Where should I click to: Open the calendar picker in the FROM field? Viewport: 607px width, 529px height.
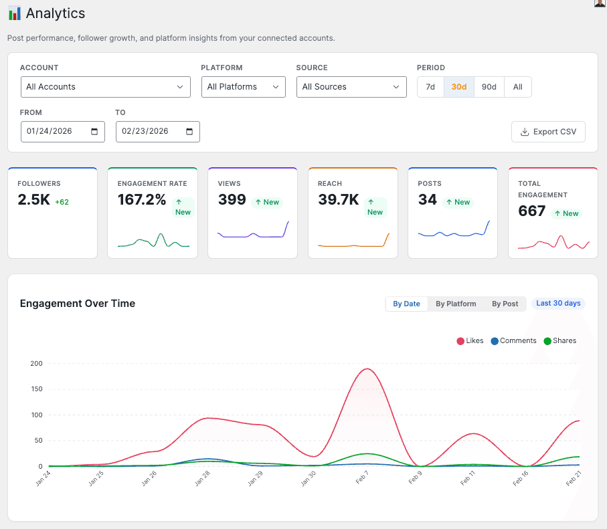95,132
